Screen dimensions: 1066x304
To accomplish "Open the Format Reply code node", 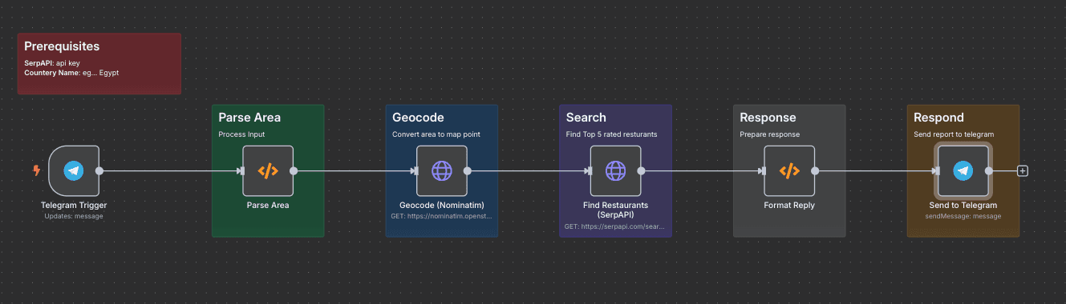I will [x=789, y=170].
